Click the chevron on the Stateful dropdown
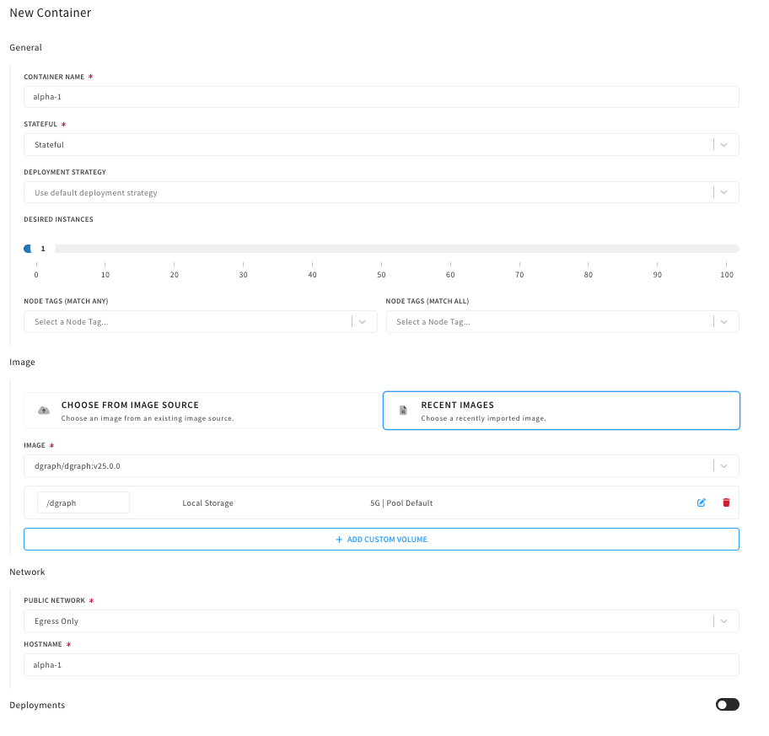769x736 pixels. (723, 144)
